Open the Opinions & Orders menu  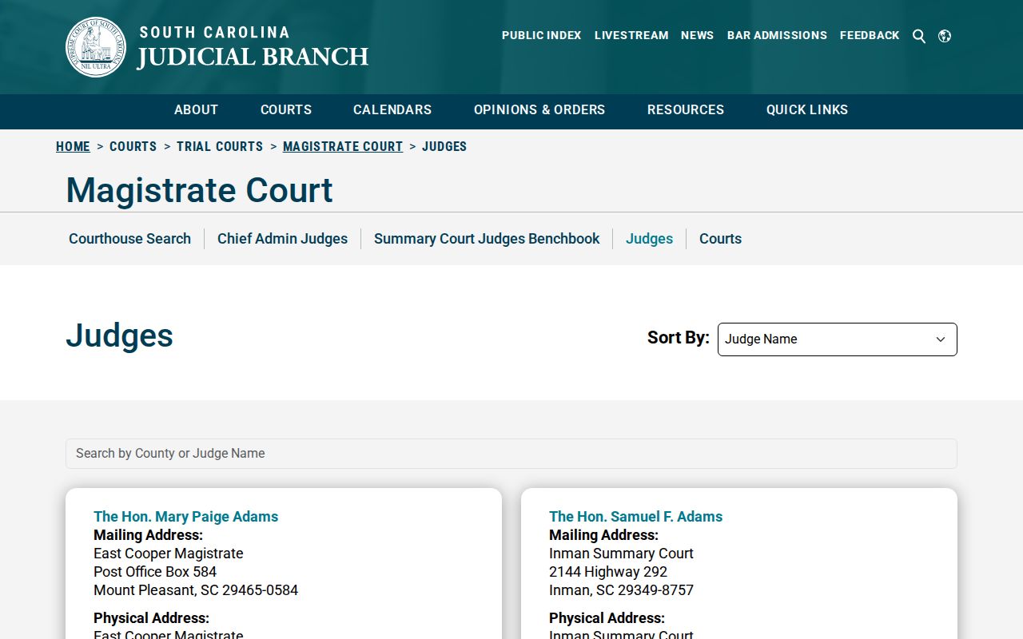tap(539, 110)
